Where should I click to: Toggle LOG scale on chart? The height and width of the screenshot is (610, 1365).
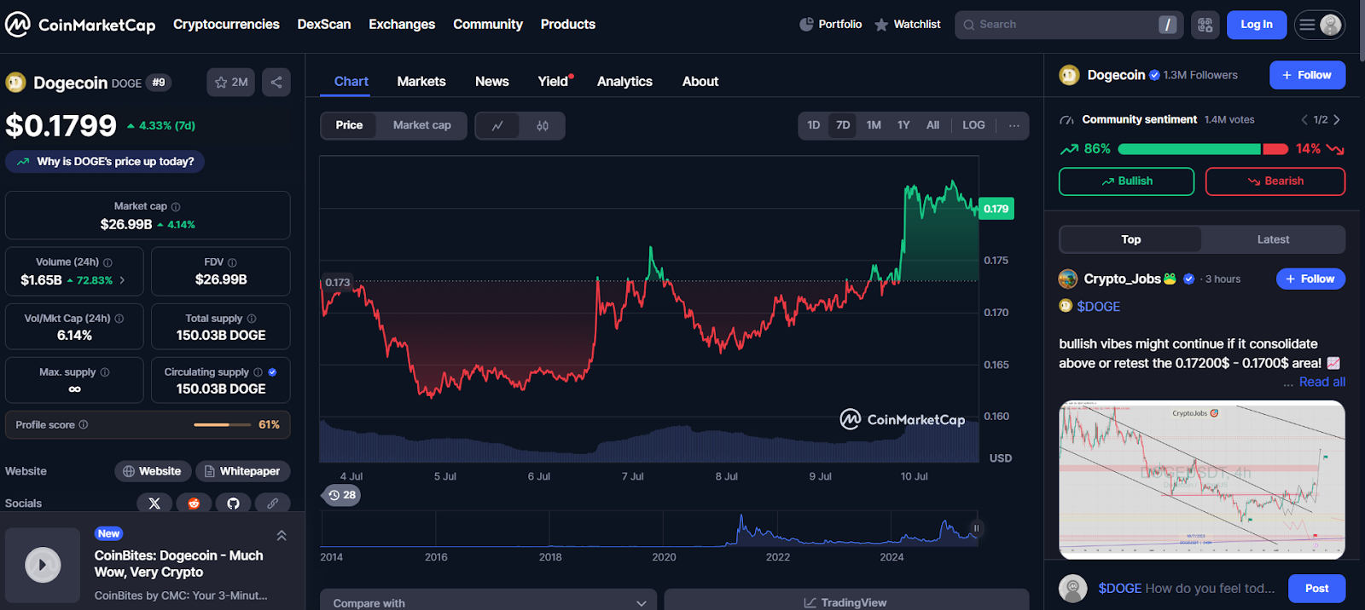973,125
